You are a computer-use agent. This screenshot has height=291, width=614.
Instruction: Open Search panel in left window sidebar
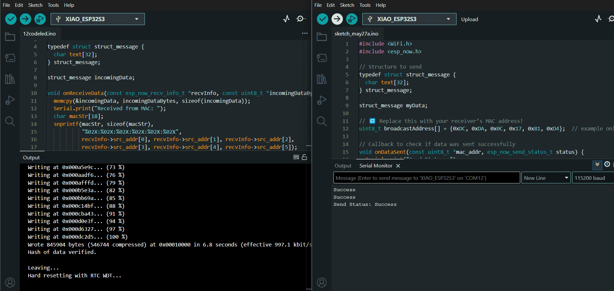(10, 121)
